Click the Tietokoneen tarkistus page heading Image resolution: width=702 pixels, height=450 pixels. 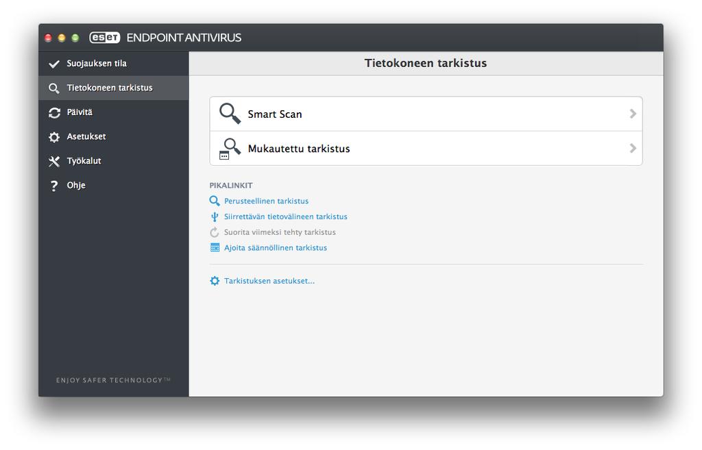tap(426, 63)
